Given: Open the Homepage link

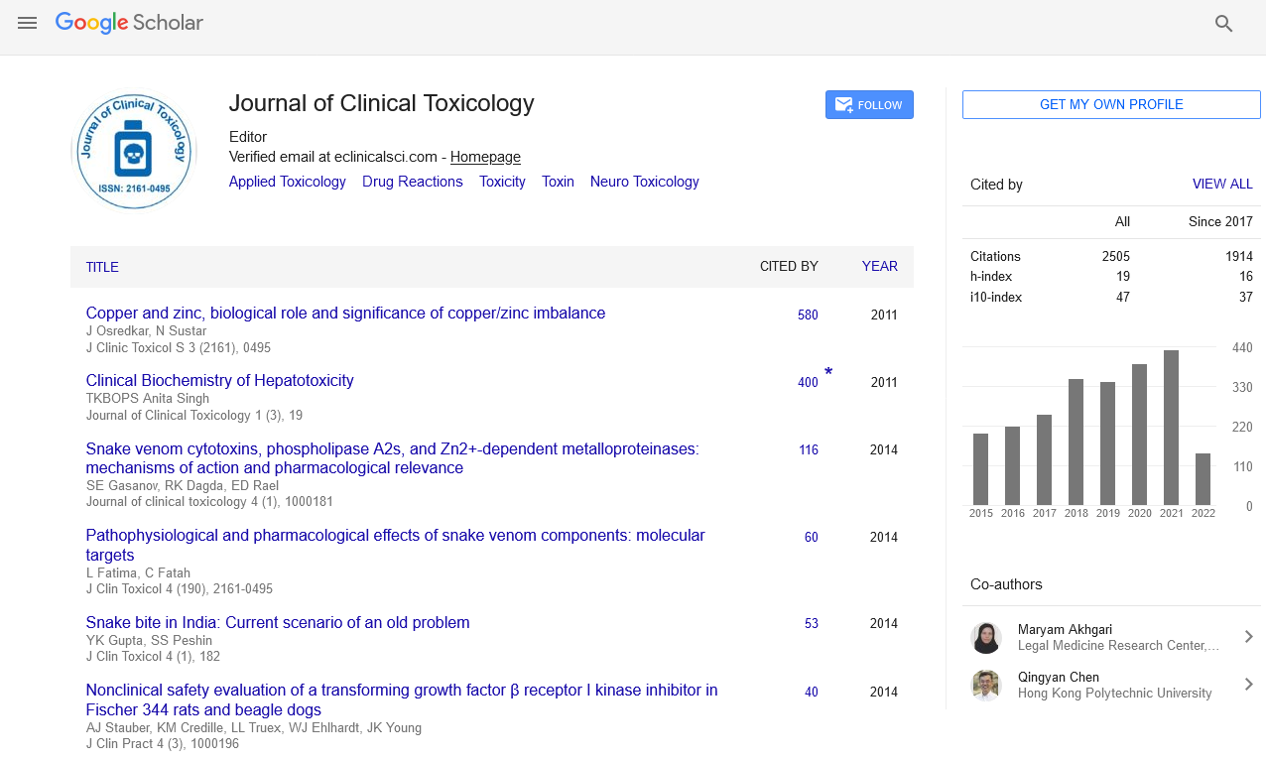Looking at the screenshot, I should 485,157.
